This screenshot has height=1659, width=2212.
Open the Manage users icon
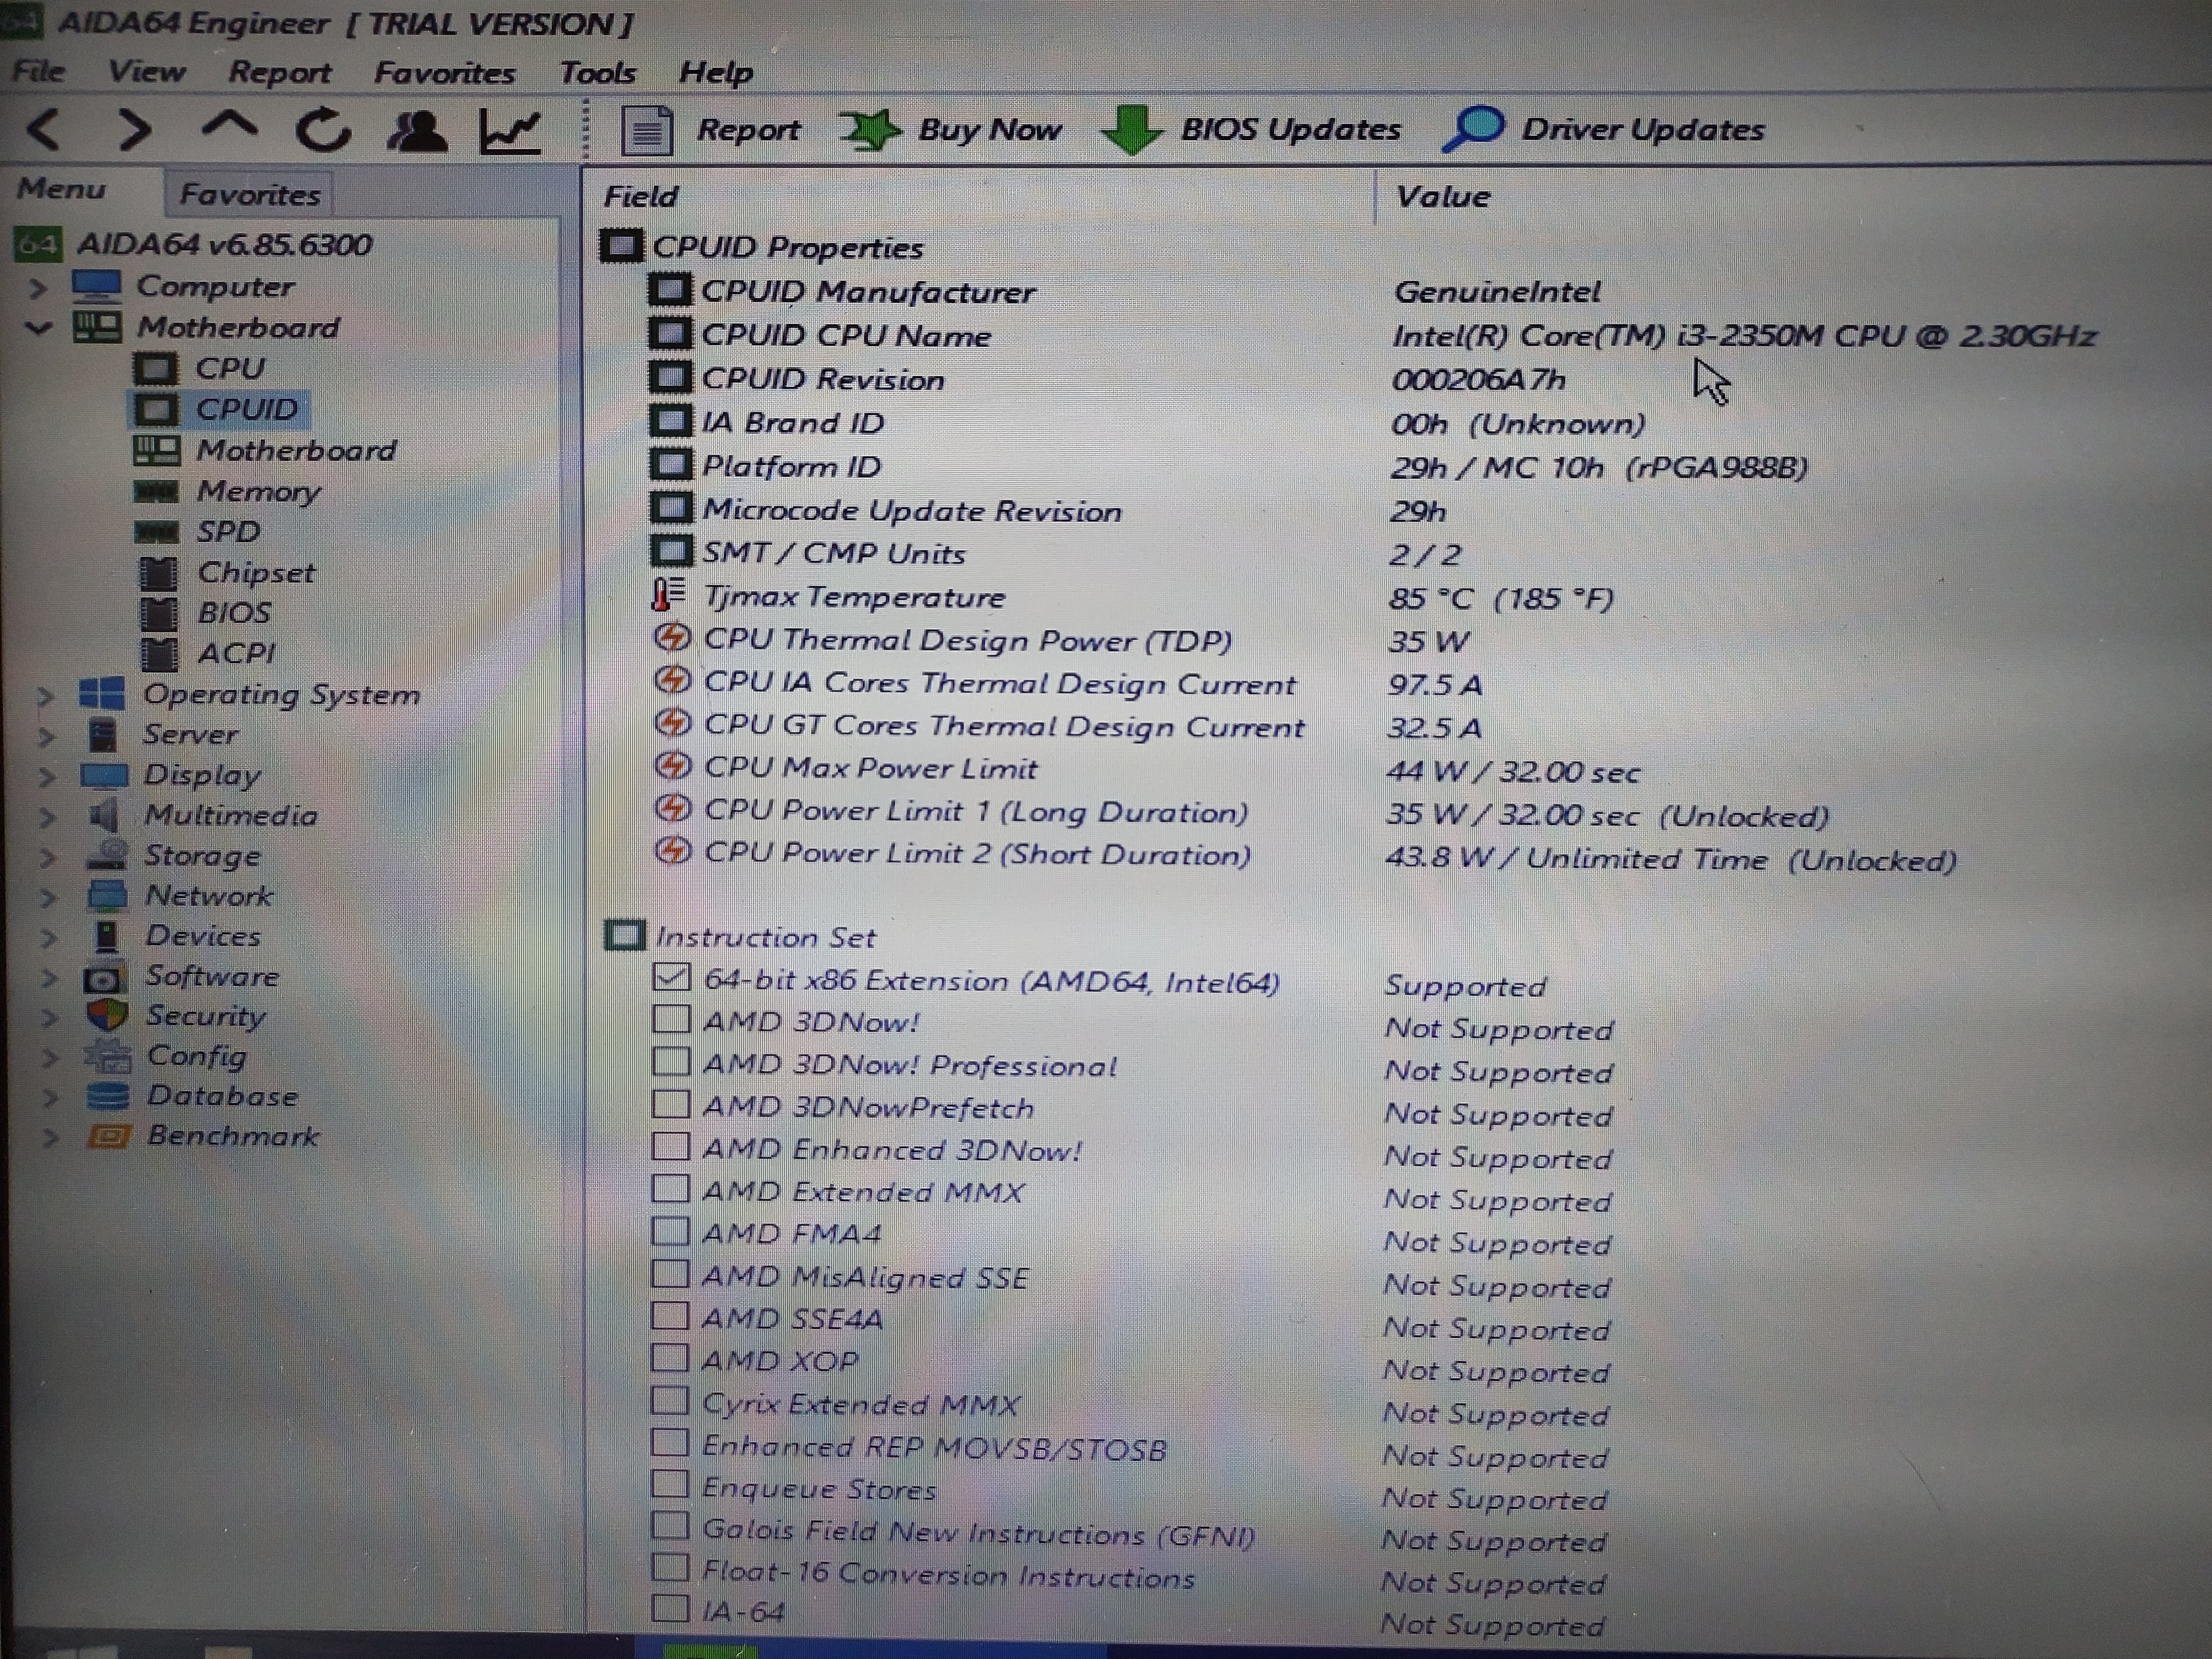pyautogui.click(x=416, y=131)
